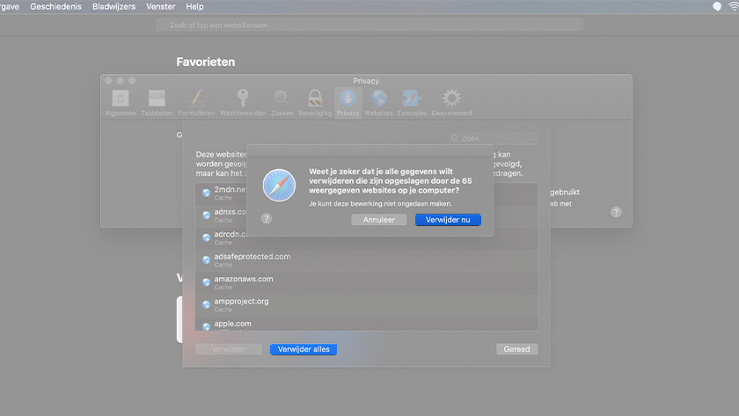Select the adrcdn.com row
This screenshot has width=739, height=416.
coord(366,238)
